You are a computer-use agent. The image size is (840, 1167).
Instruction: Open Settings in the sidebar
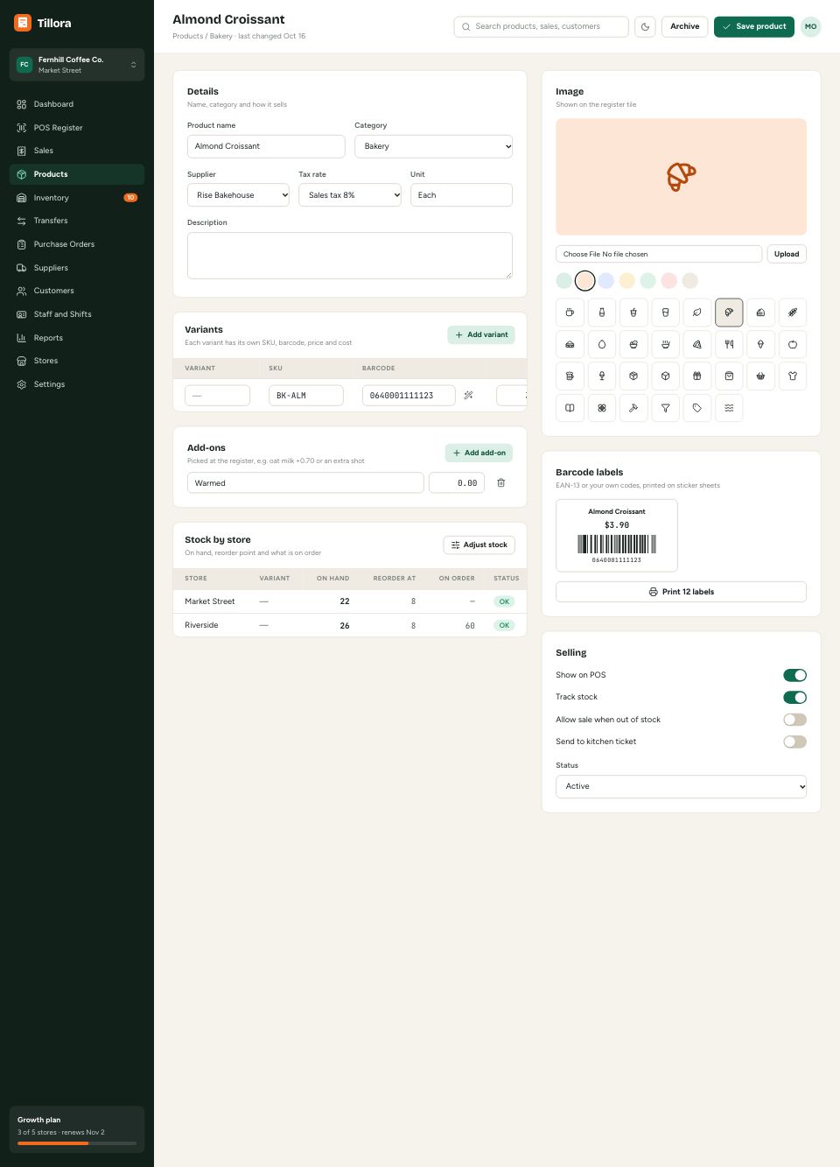(77, 384)
